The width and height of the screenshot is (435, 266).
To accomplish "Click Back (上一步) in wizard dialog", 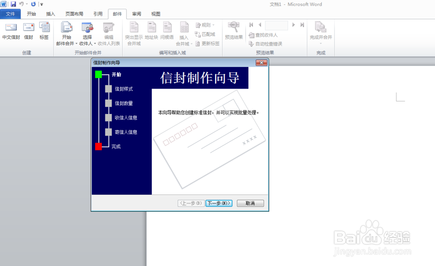I will click(x=191, y=203).
